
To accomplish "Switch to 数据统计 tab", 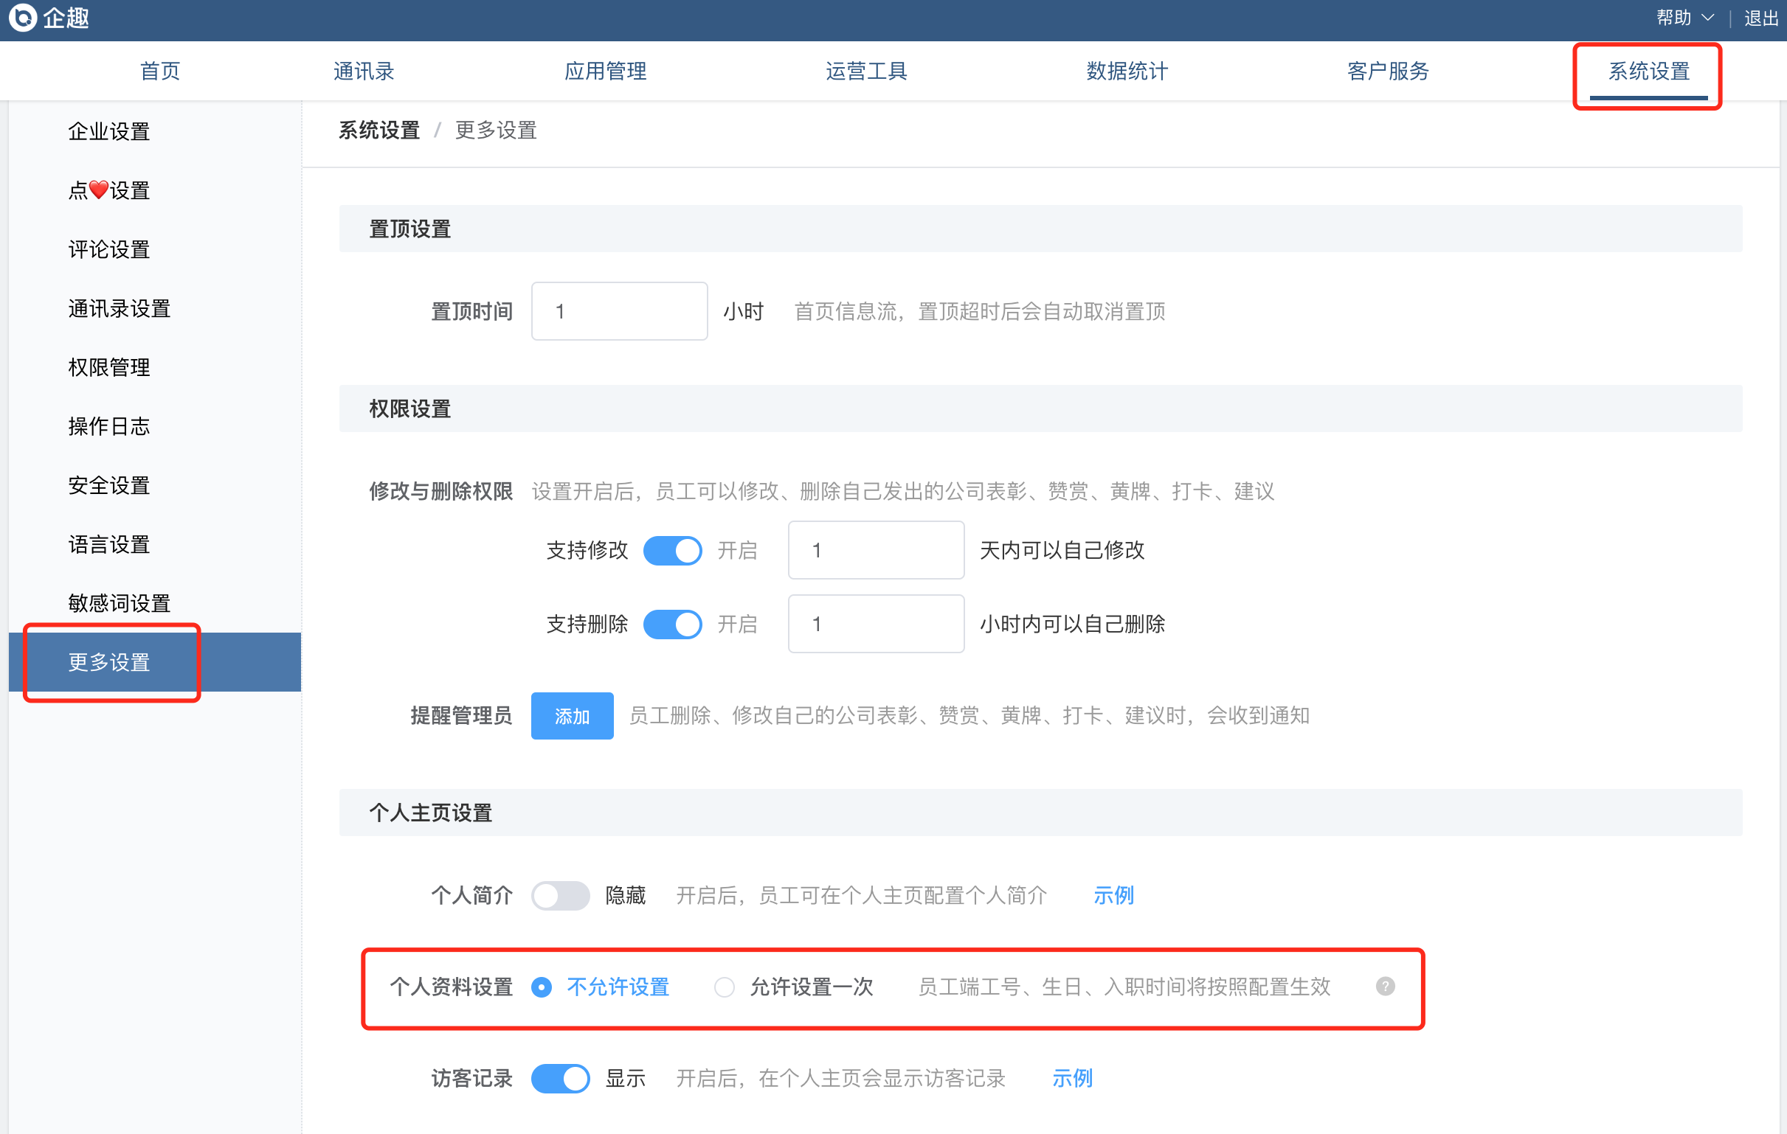I will click(1127, 72).
